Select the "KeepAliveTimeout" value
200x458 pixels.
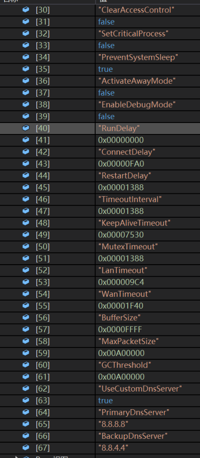click(x=134, y=223)
